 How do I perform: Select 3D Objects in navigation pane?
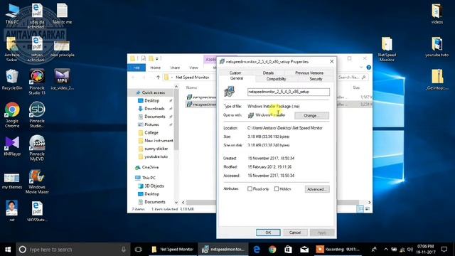click(154, 186)
